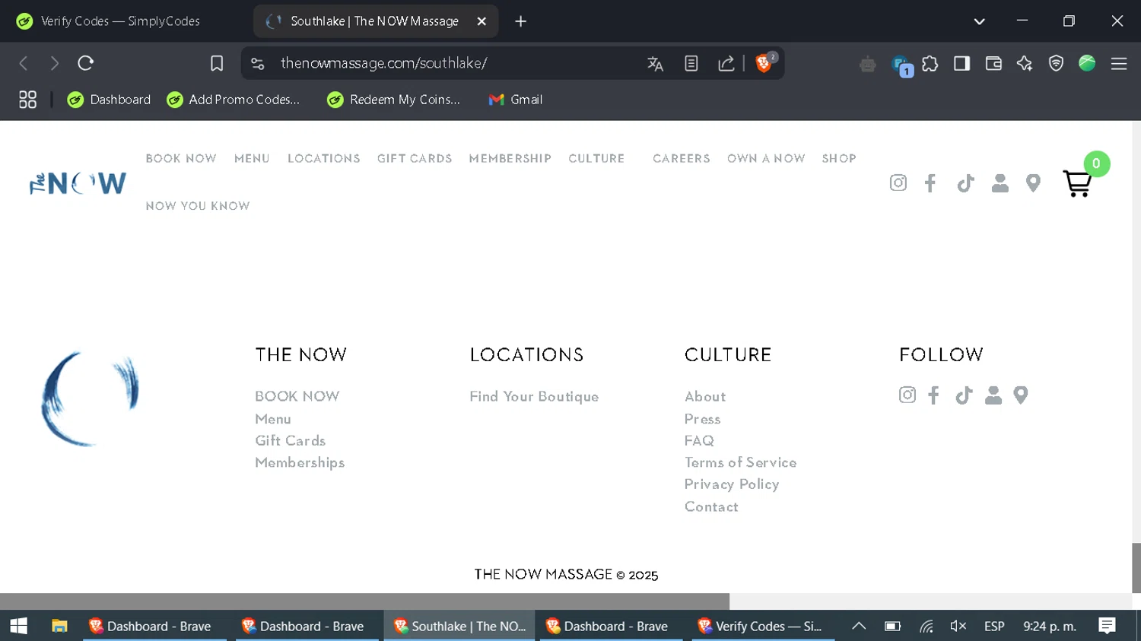The image size is (1141, 641).
Task: Open NOW YOU KNOW in navigation
Action: coord(198,206)
